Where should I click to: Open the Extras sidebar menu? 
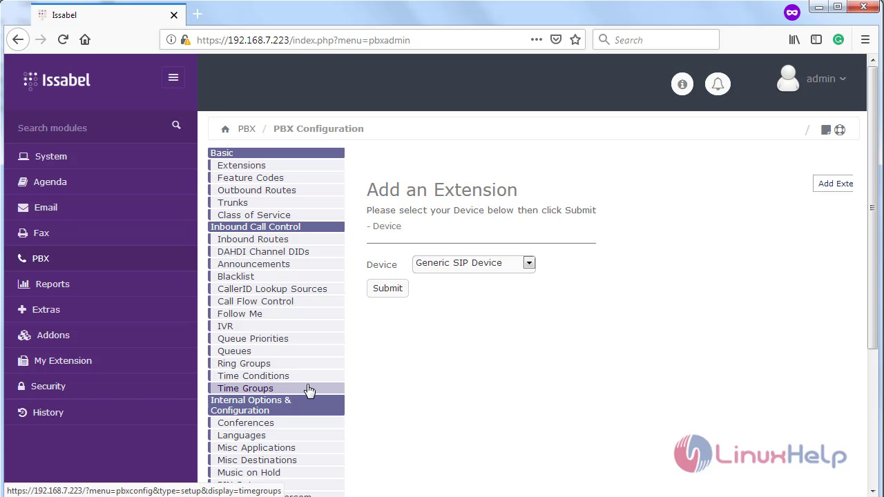point(101,309)
